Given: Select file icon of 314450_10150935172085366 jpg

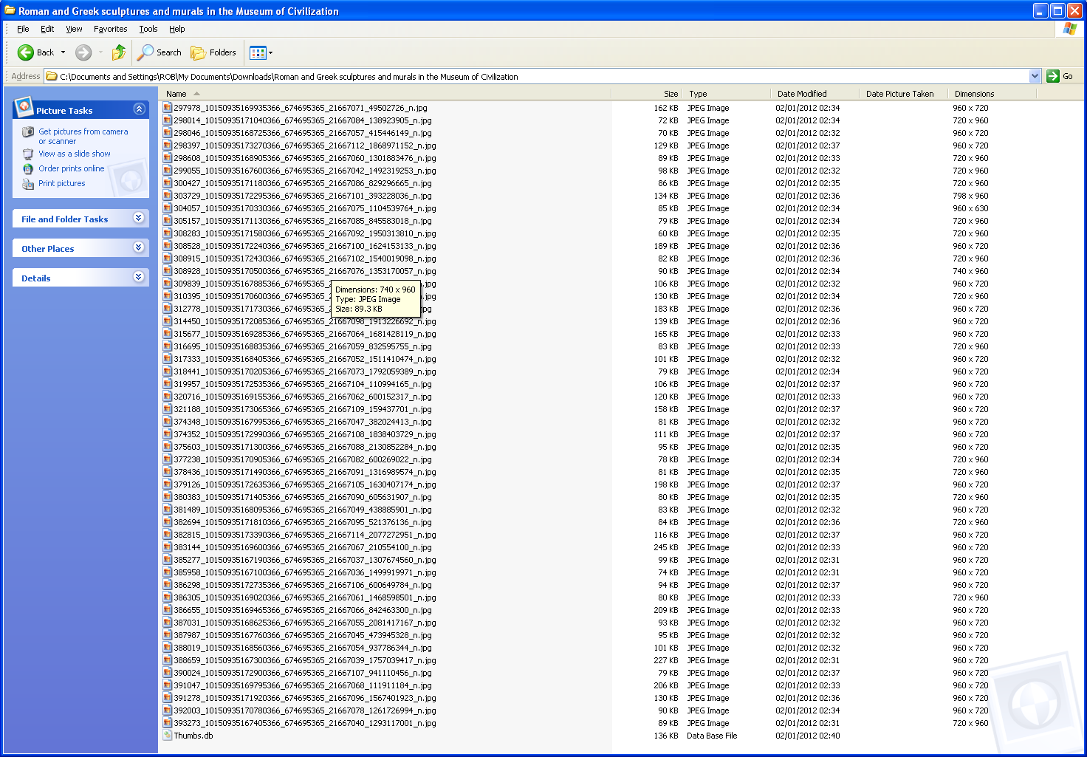Looking at the screenshot, I should (168, 321).
